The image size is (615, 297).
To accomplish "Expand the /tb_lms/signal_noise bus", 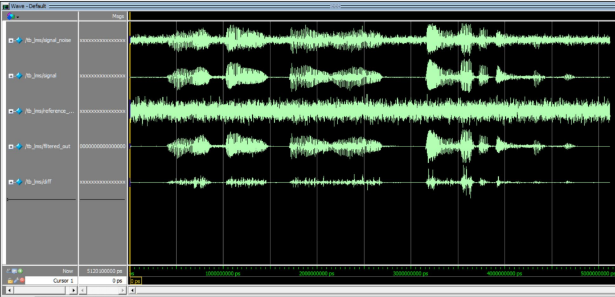I will (x=11, y=40).
